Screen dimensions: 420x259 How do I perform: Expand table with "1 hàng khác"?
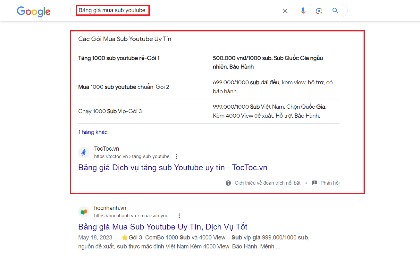93,132
